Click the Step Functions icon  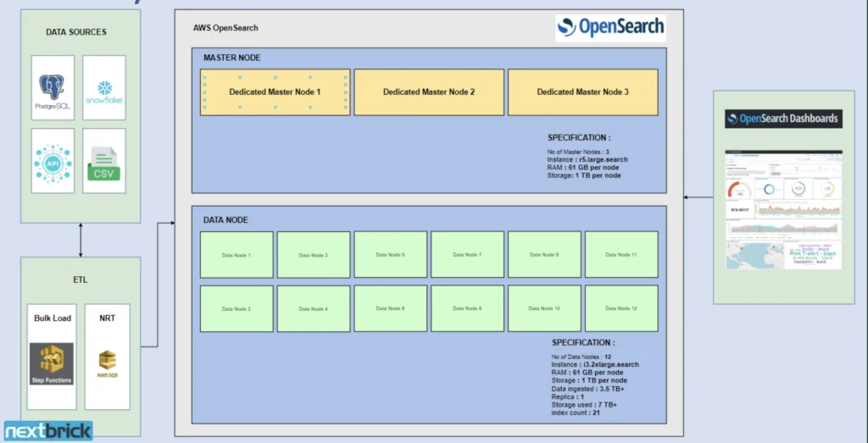[x=52, y=363]
